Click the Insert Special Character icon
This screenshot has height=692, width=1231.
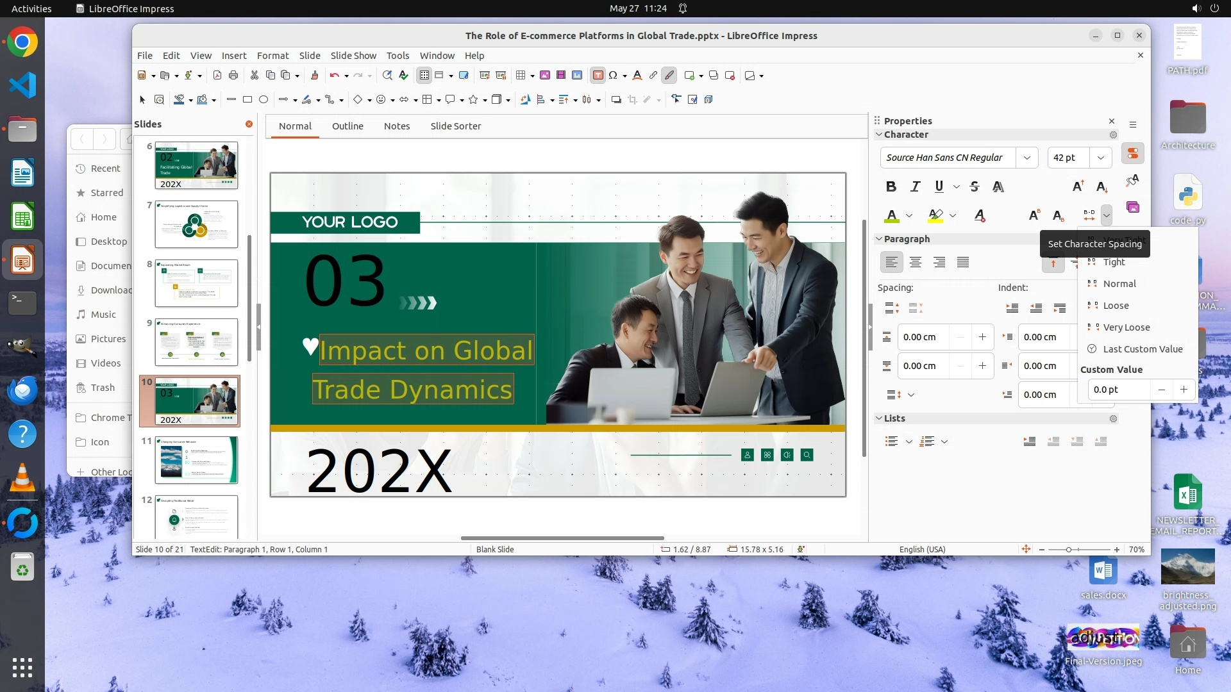(x=613, y=76)
